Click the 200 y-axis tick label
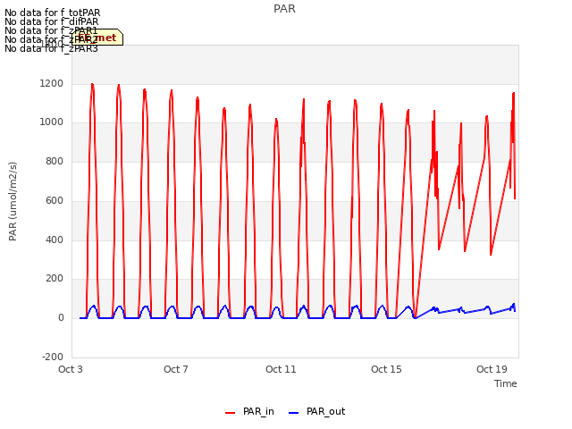Image resolution: width=572 pixels, height=429 pixels. 55,278
